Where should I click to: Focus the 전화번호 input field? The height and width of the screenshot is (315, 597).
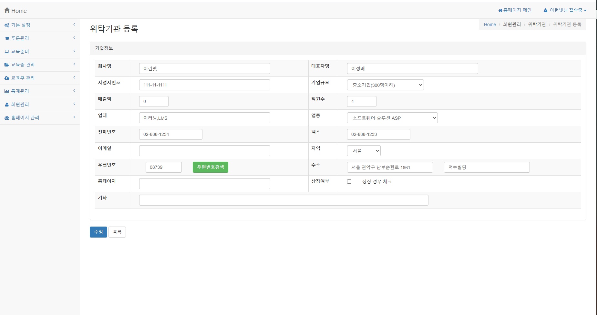tap(171, 134)
